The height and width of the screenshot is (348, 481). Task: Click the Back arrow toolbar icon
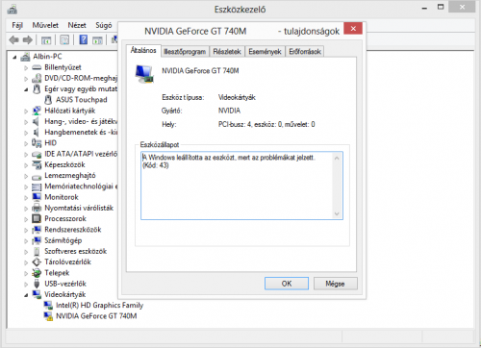click(13, 40)
